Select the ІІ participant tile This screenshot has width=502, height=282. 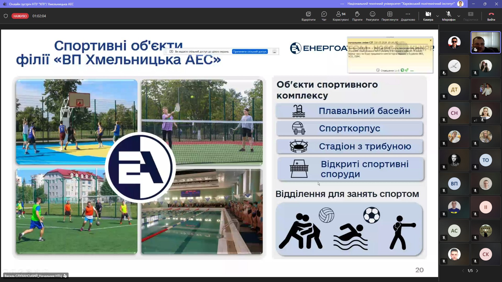[x=486, y=207]
